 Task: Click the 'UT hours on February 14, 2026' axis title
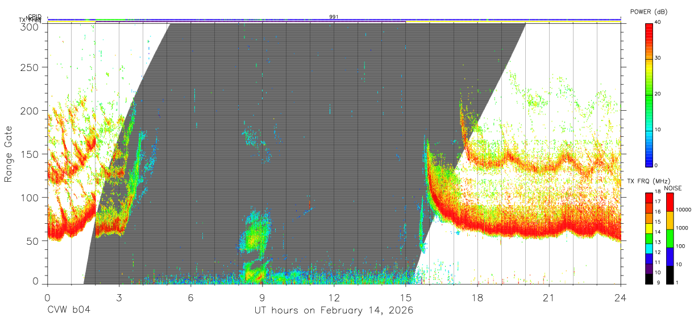[x=334, y=310]
